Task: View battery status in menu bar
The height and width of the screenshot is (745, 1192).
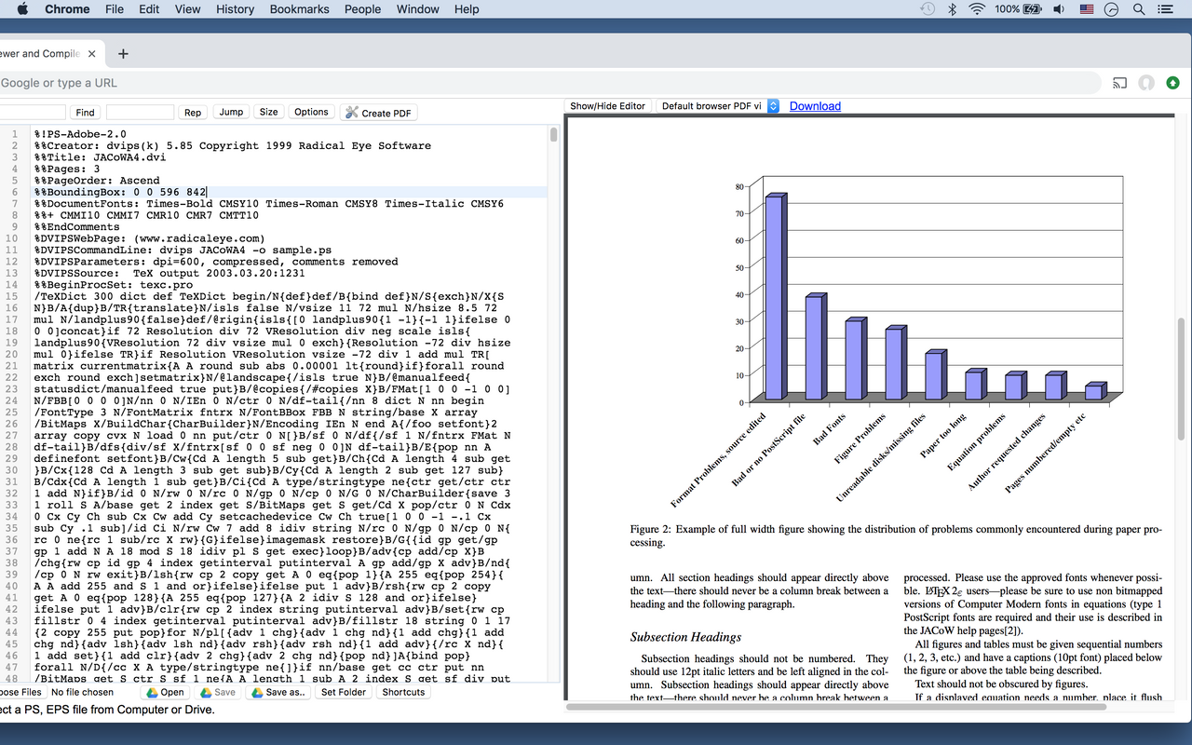Action: [1018, 9]
